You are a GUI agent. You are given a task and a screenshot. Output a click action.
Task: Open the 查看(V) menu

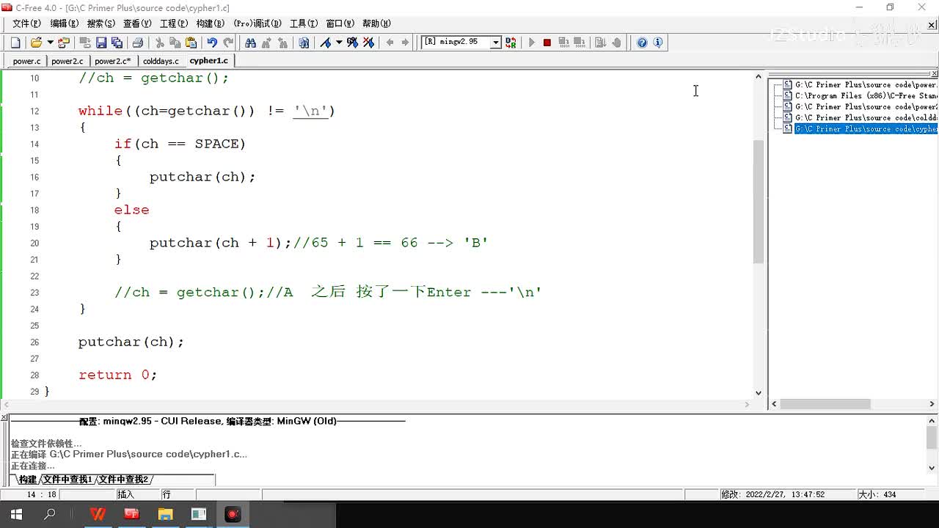pyautogui.click(x=137, y=23)
